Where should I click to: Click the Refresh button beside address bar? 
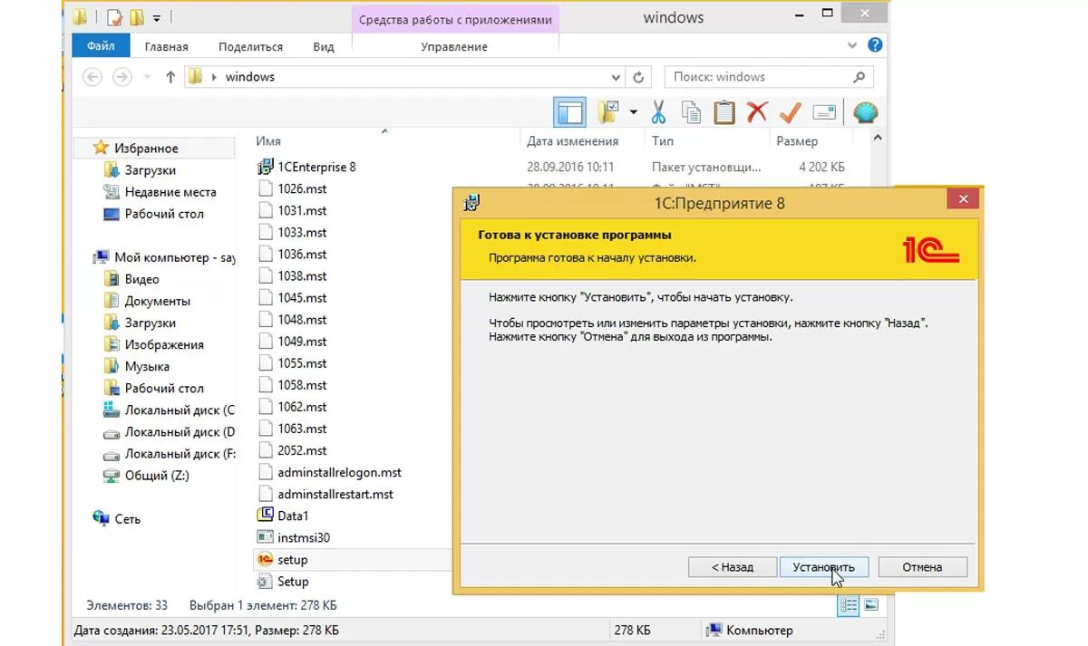pyautogui.click(x=638, y=77)
